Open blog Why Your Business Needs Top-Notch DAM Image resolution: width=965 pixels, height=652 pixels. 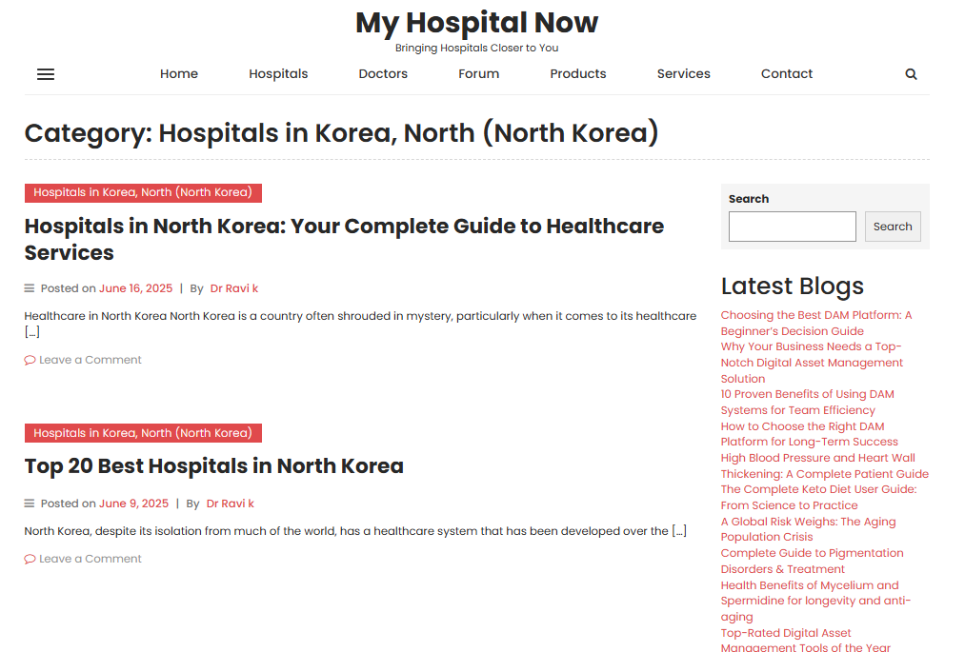tap(812, 363)
